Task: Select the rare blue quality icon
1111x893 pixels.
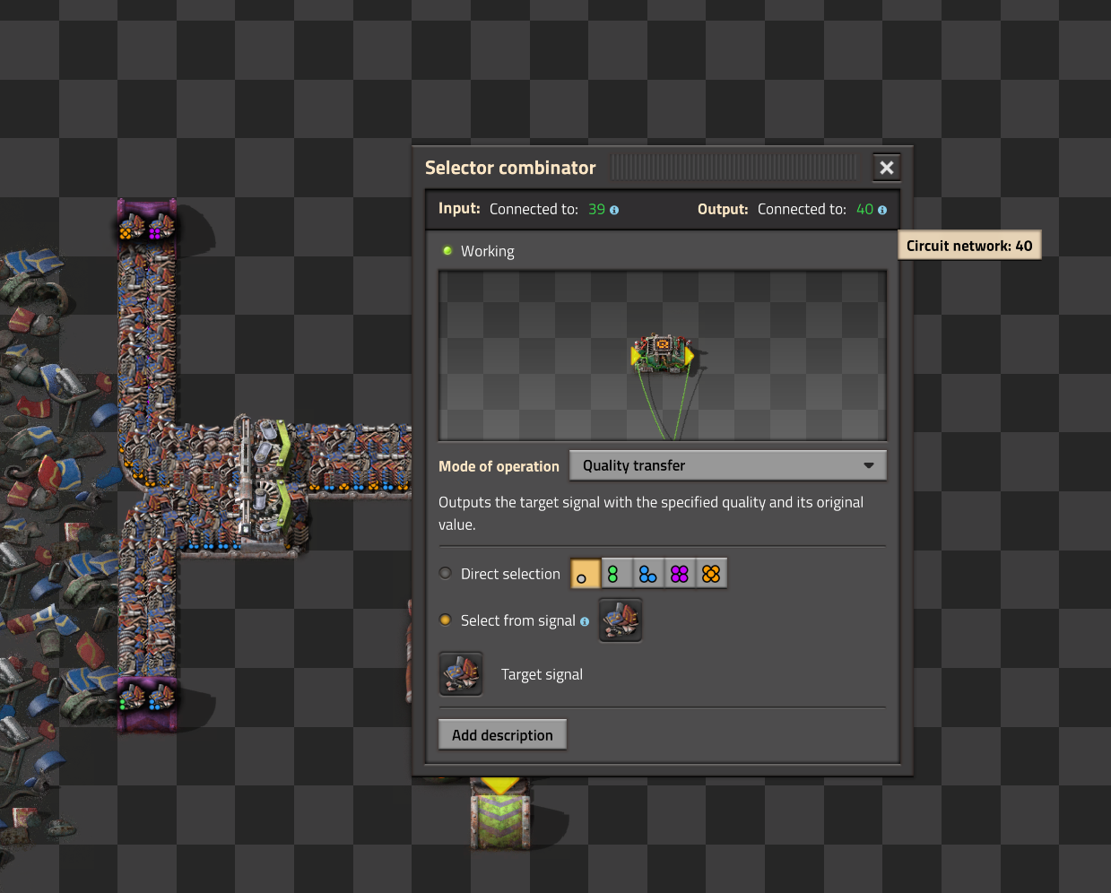Action: click(x=648, y=574)
